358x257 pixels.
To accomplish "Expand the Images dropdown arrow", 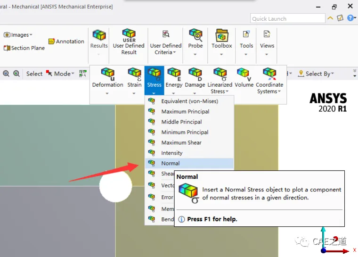I will 31,35.
